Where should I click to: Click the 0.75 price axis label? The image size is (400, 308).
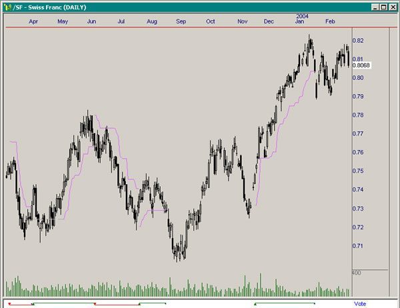(x=358, y=171)
